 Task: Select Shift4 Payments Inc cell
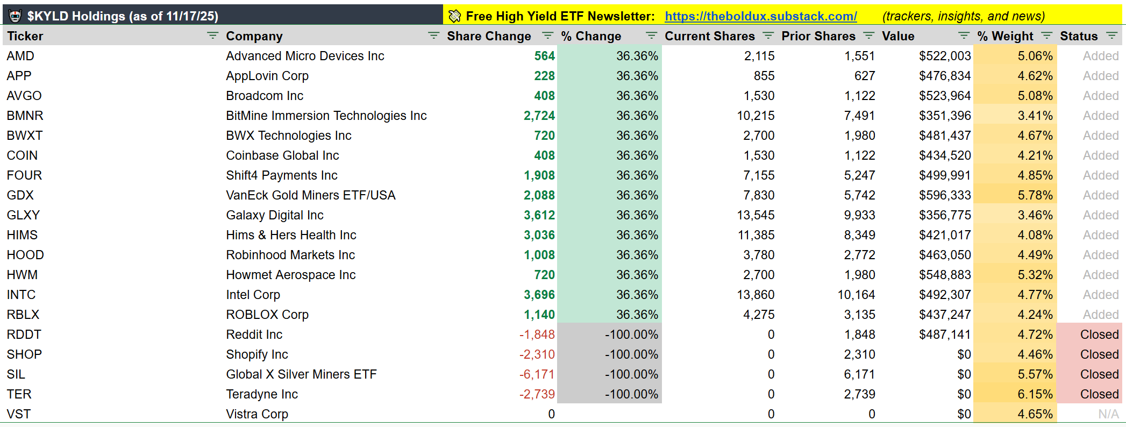point(332,175)
